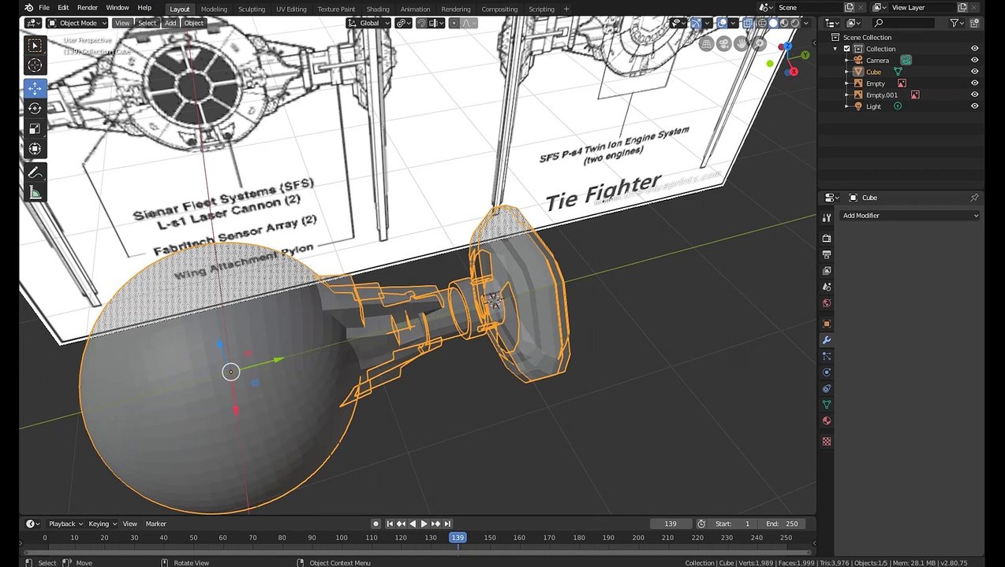Open the Texture properties tab
The width and height of the screenshot is (1005, 567).
827,441
